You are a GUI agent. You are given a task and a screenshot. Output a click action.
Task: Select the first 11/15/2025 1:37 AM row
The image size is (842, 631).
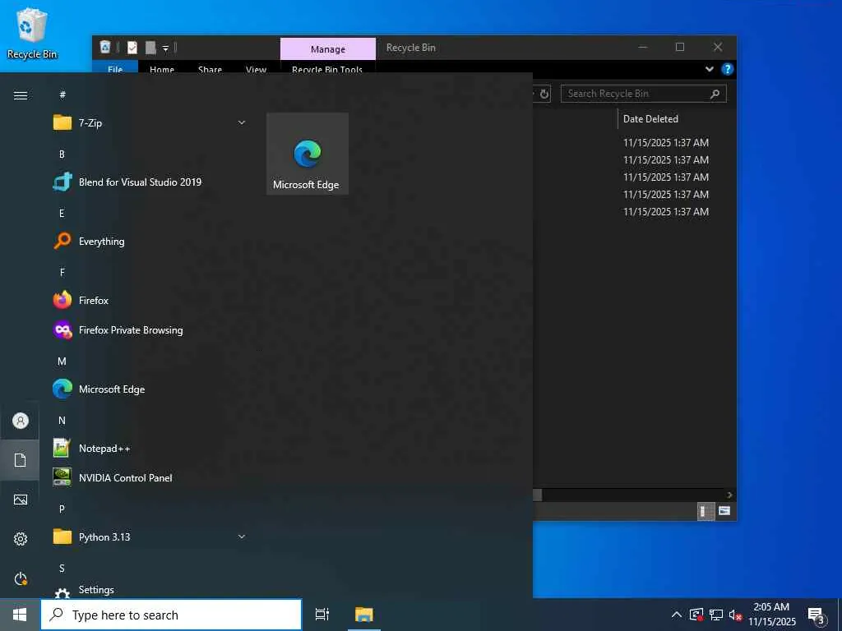coord(666,143)
